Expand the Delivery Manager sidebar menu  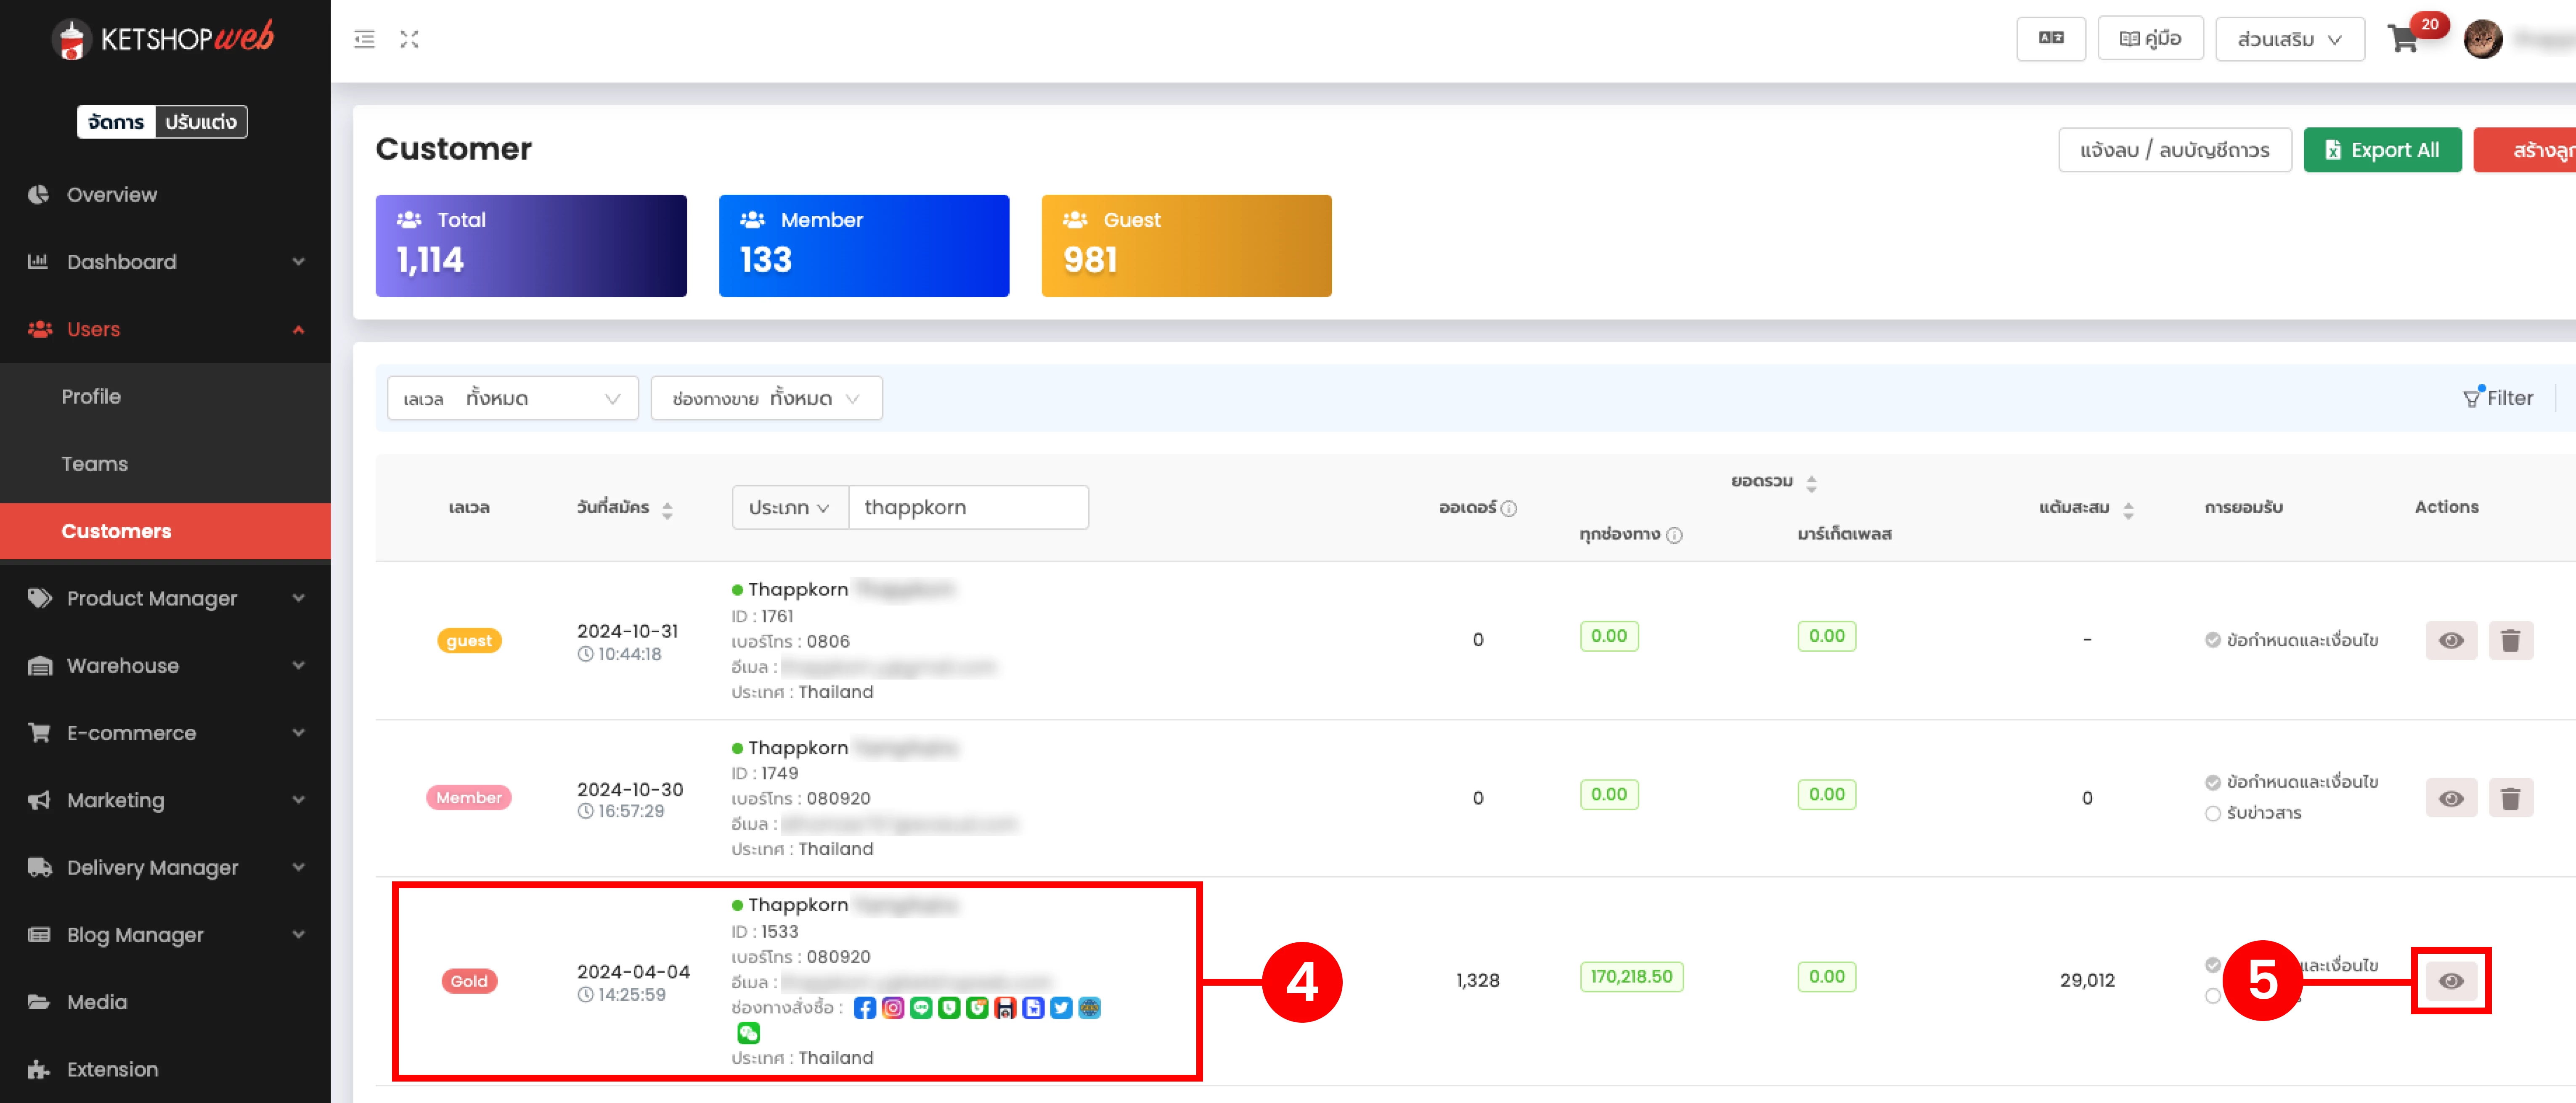[165, 868]
